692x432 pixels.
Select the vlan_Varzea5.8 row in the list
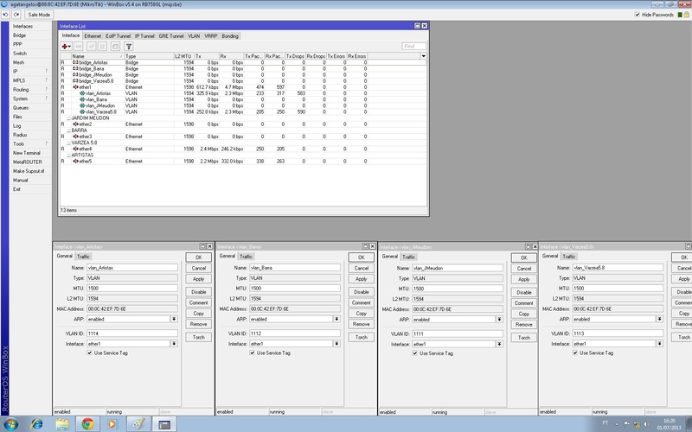click(x=243, y=112)
